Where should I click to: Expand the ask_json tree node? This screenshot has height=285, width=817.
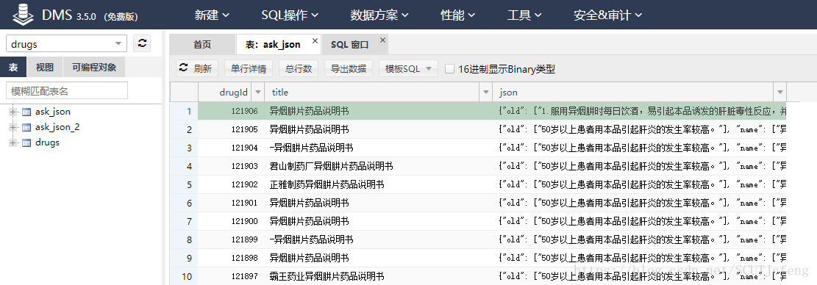point(13,112)
